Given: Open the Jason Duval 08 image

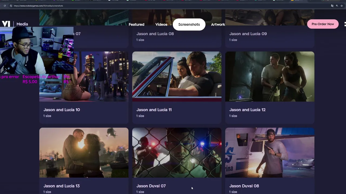Looking at the screenshot, I should (x=270, y=153).
